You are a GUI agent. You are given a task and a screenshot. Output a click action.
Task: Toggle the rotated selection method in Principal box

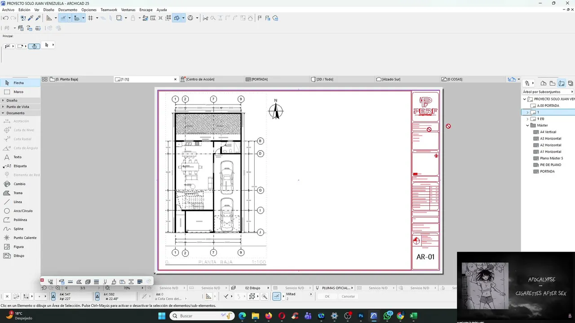pyautogui.click(x=34, y=46)
